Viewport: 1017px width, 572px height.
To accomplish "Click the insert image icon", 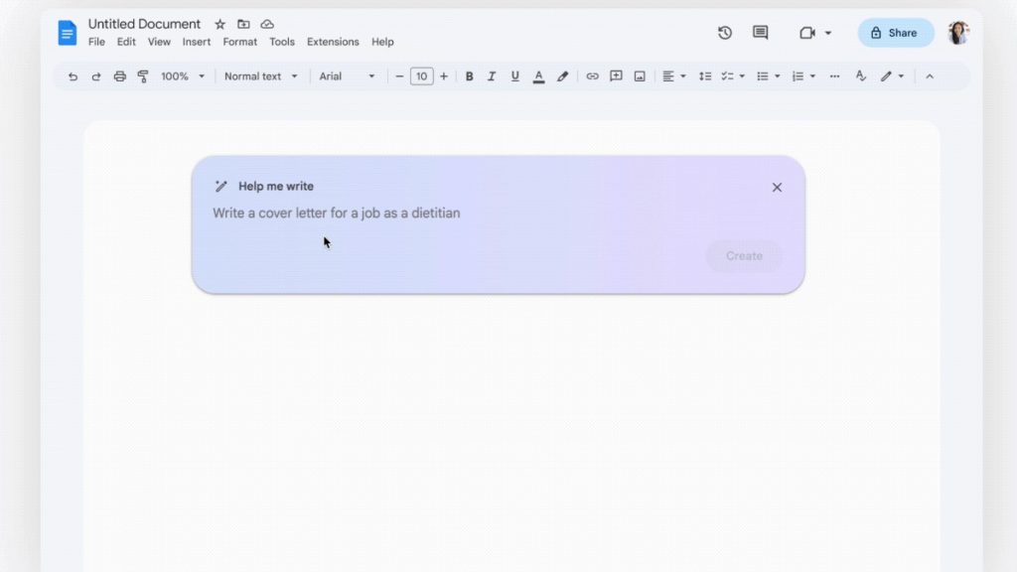I will tap(640, 76).
